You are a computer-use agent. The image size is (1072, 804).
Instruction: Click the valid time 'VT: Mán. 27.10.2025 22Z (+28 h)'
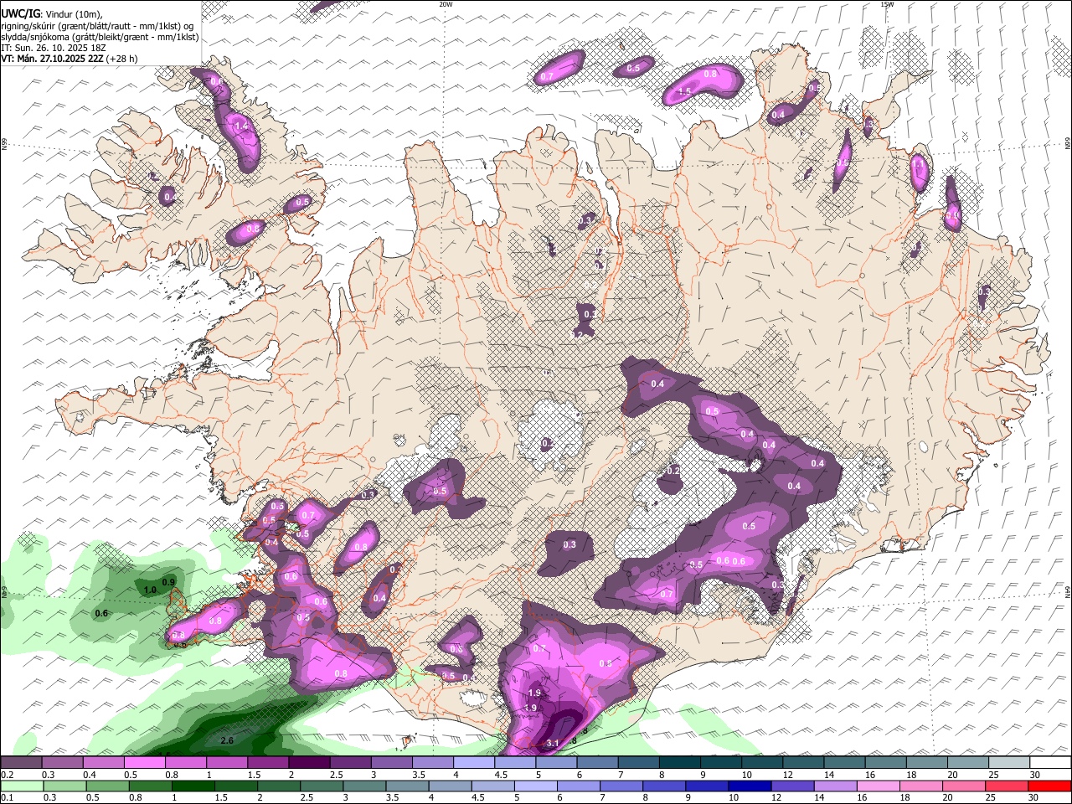70,59
